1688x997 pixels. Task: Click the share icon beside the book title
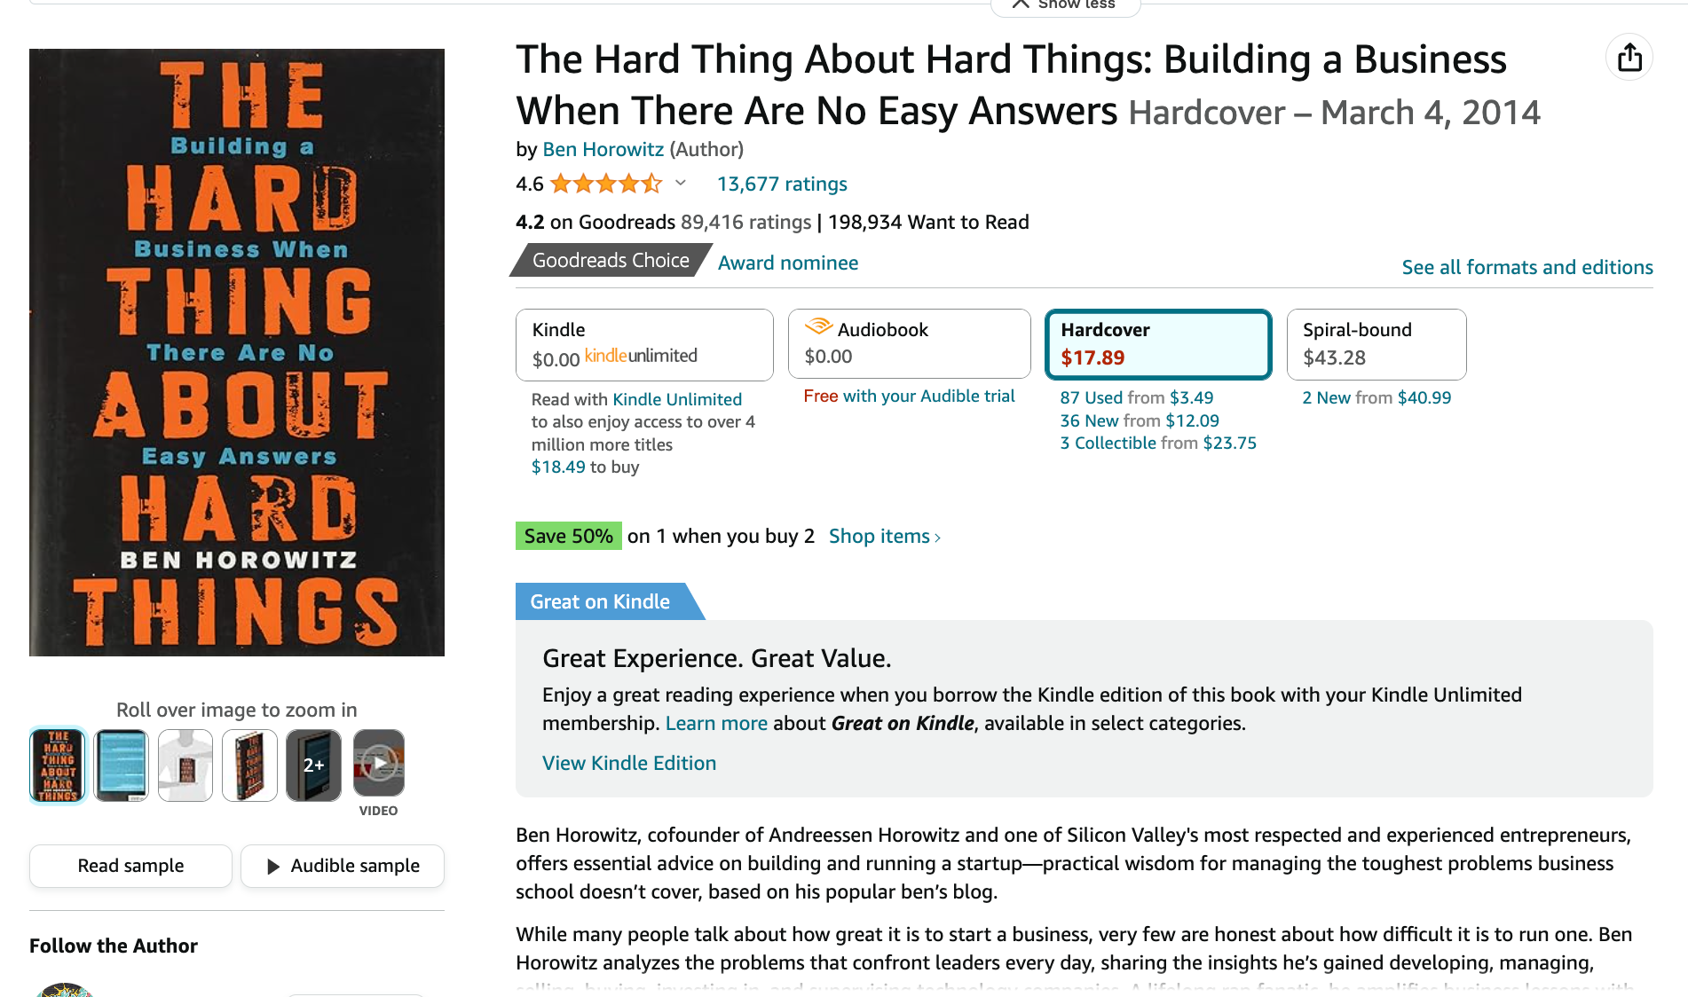coord(1629,58)
